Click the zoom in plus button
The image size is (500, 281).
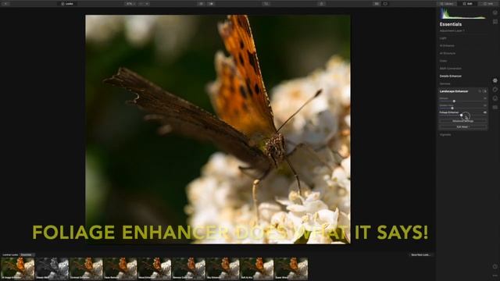(147, 4)
